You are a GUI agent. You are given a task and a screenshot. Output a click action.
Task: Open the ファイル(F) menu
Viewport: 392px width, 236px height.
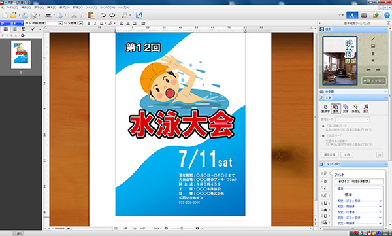coord(12,7)
